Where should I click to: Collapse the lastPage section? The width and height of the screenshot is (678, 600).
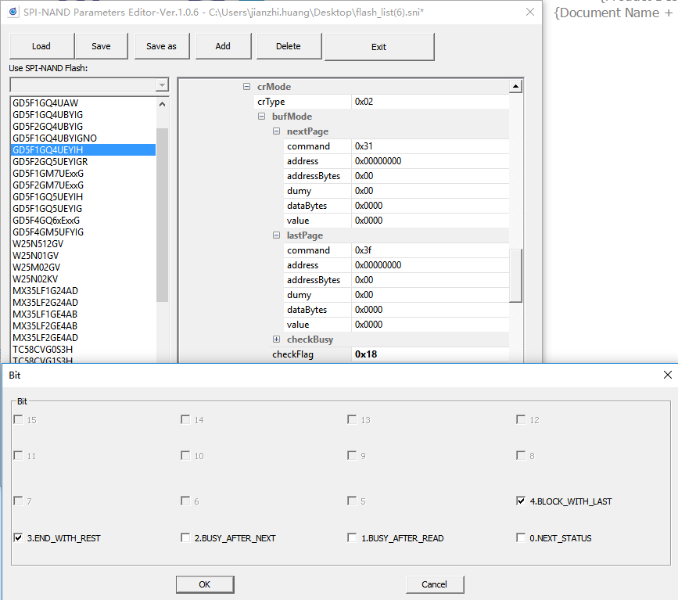277,235
